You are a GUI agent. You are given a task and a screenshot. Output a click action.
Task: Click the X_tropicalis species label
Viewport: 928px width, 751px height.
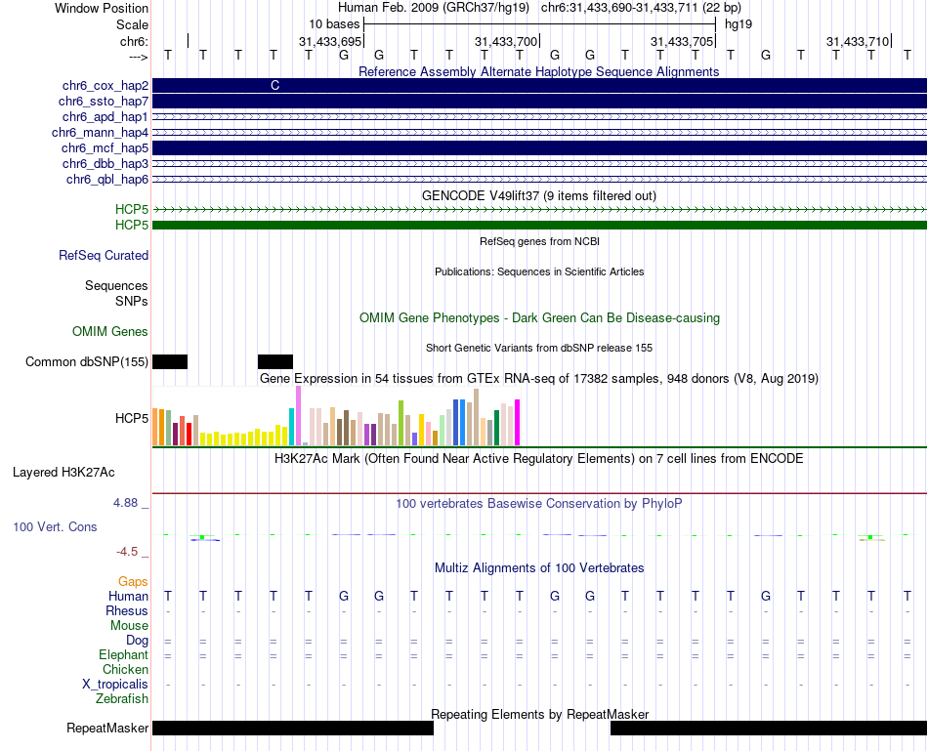(x=115, y=685)
